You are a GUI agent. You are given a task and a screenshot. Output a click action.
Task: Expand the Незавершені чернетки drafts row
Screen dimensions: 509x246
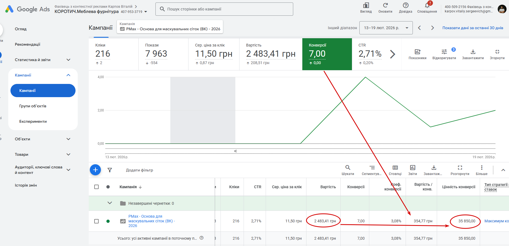click(x=110, y=203)
